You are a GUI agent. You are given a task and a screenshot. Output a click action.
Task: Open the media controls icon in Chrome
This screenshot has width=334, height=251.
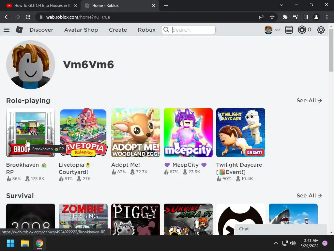(295, 17)
